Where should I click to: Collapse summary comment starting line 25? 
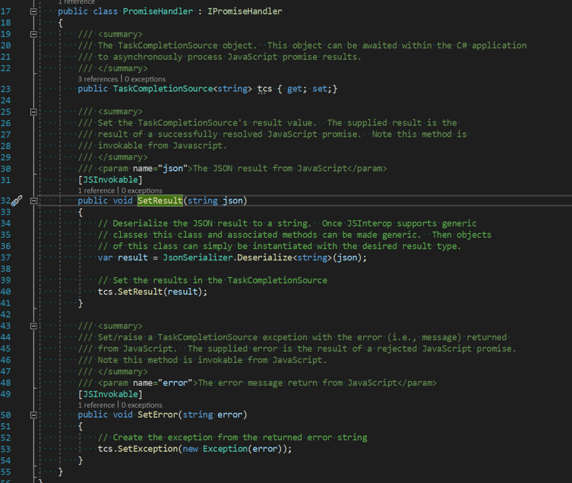34,112
